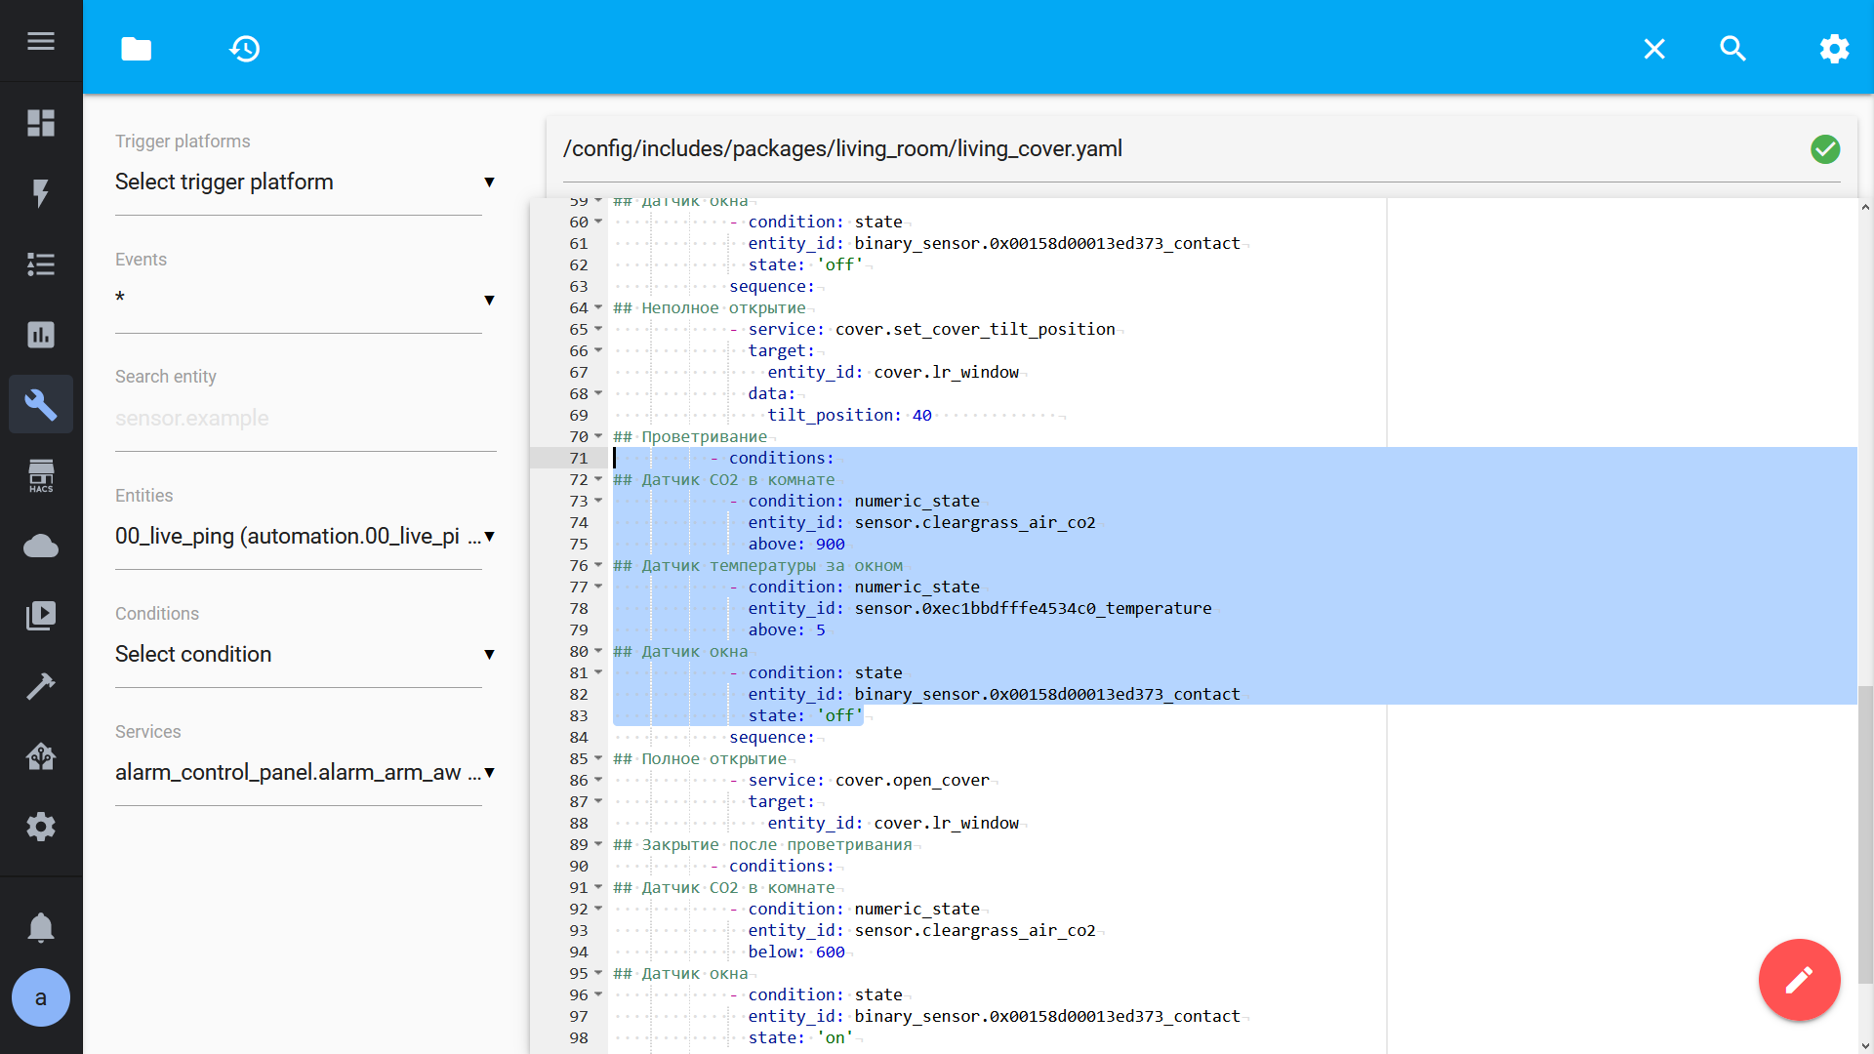The width and height of the screenshot is (1874, 1054).
Task: Collapse code fold at line 86
Action: [598, 780]
